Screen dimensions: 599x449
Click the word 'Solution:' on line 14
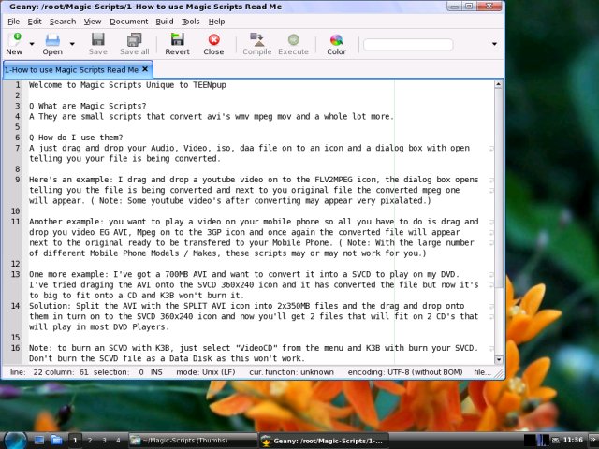[50, 306]
